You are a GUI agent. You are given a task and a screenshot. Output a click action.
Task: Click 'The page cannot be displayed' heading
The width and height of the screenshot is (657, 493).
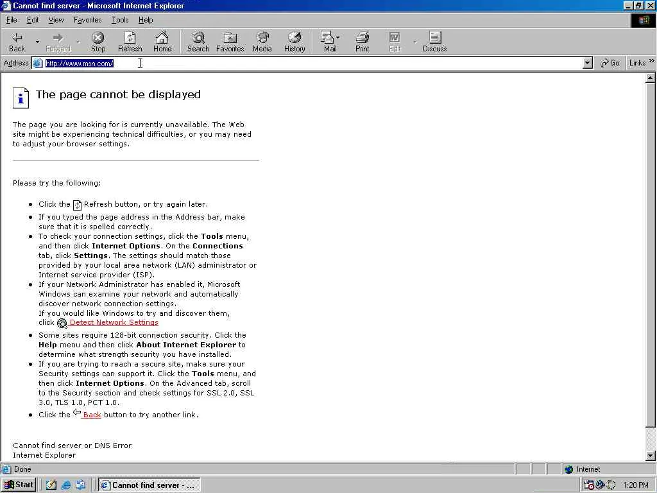click(x=118, y=95)
